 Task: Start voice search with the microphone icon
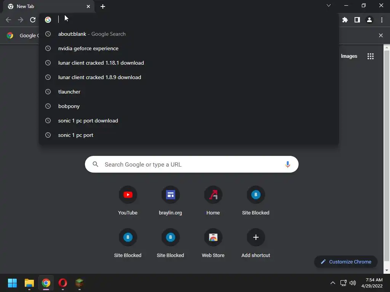point(288,164)
